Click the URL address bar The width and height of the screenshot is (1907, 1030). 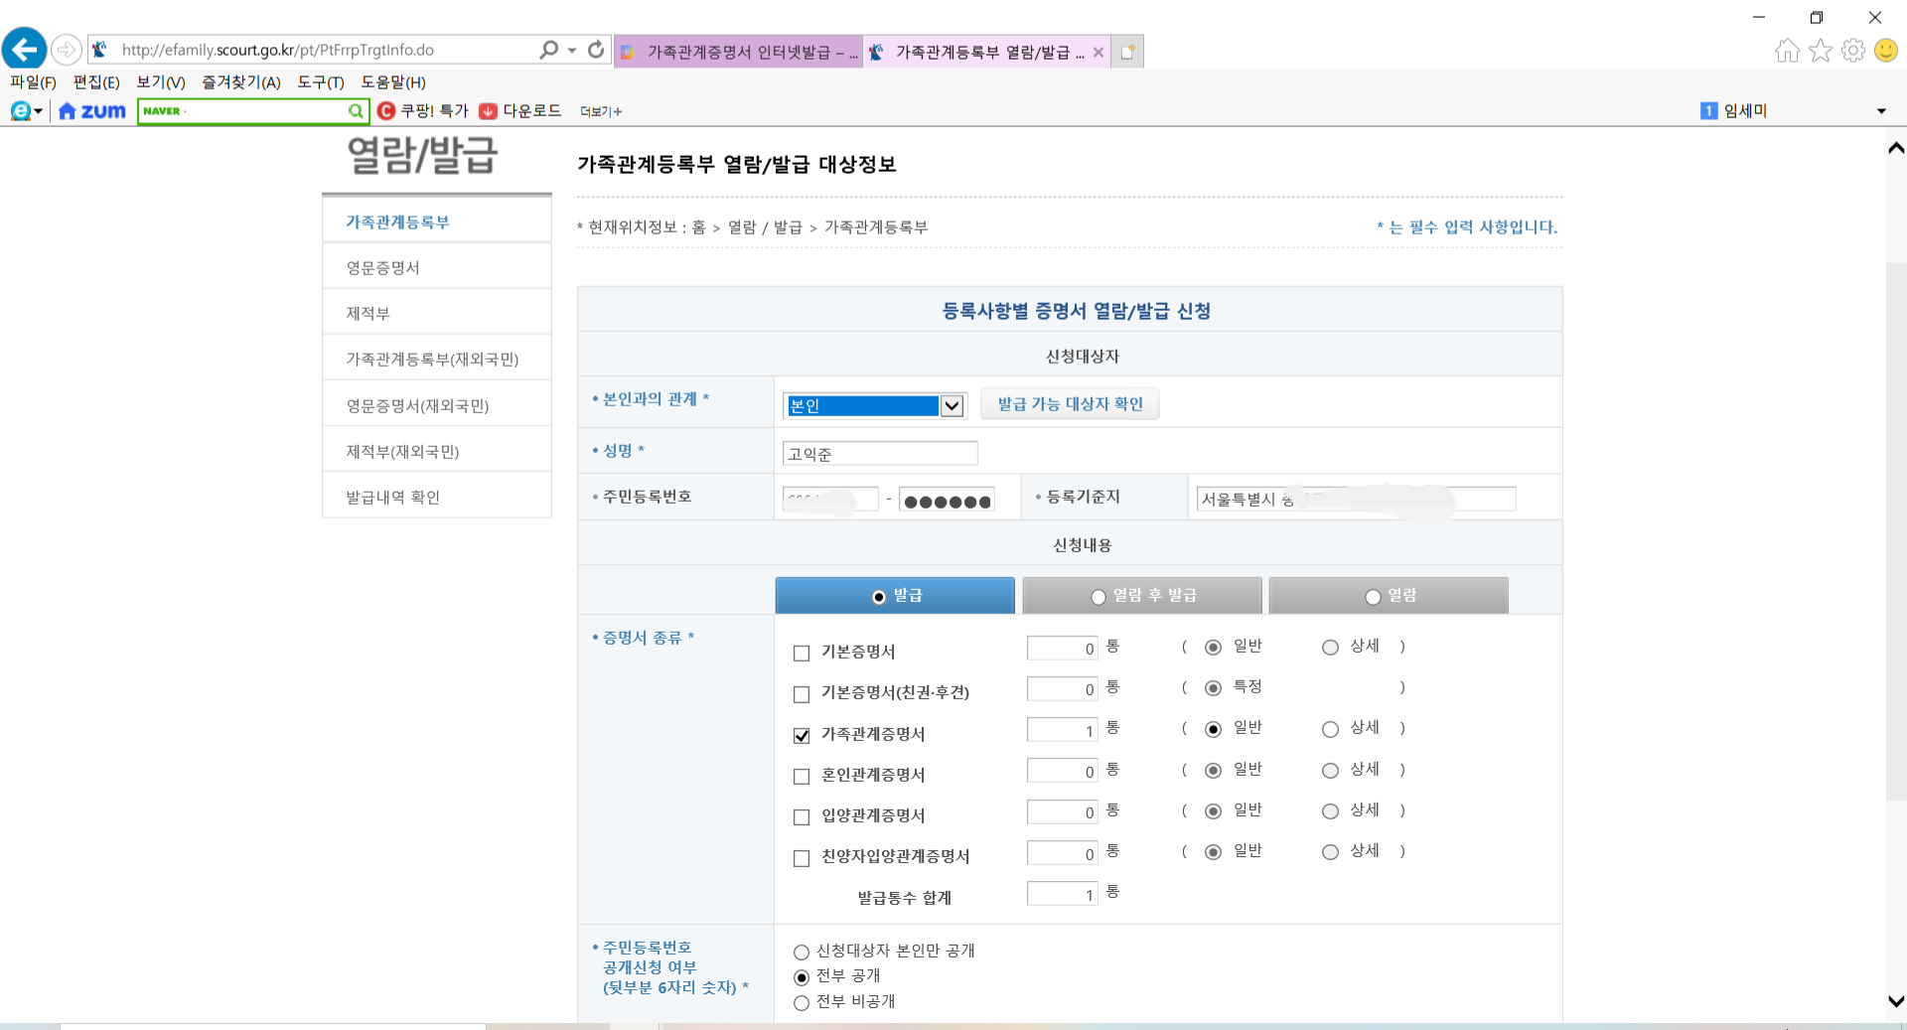tap(326, 50)
